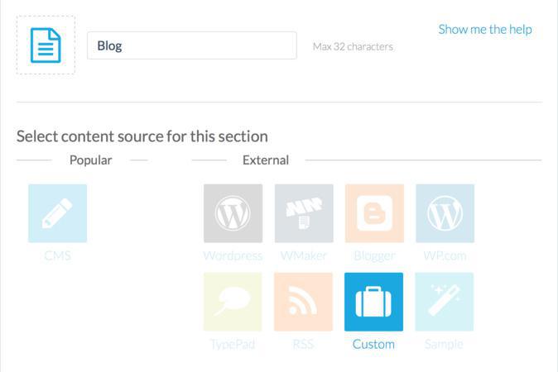Select the WMaker source icon
This screenshot has height=372, width=558.
click(304, 213)
